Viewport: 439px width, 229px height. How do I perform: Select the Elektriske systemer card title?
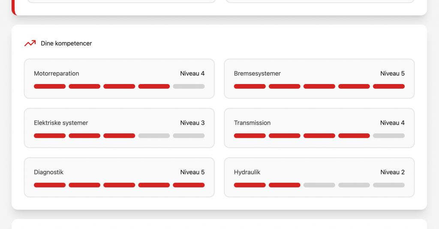pos(61,123)
